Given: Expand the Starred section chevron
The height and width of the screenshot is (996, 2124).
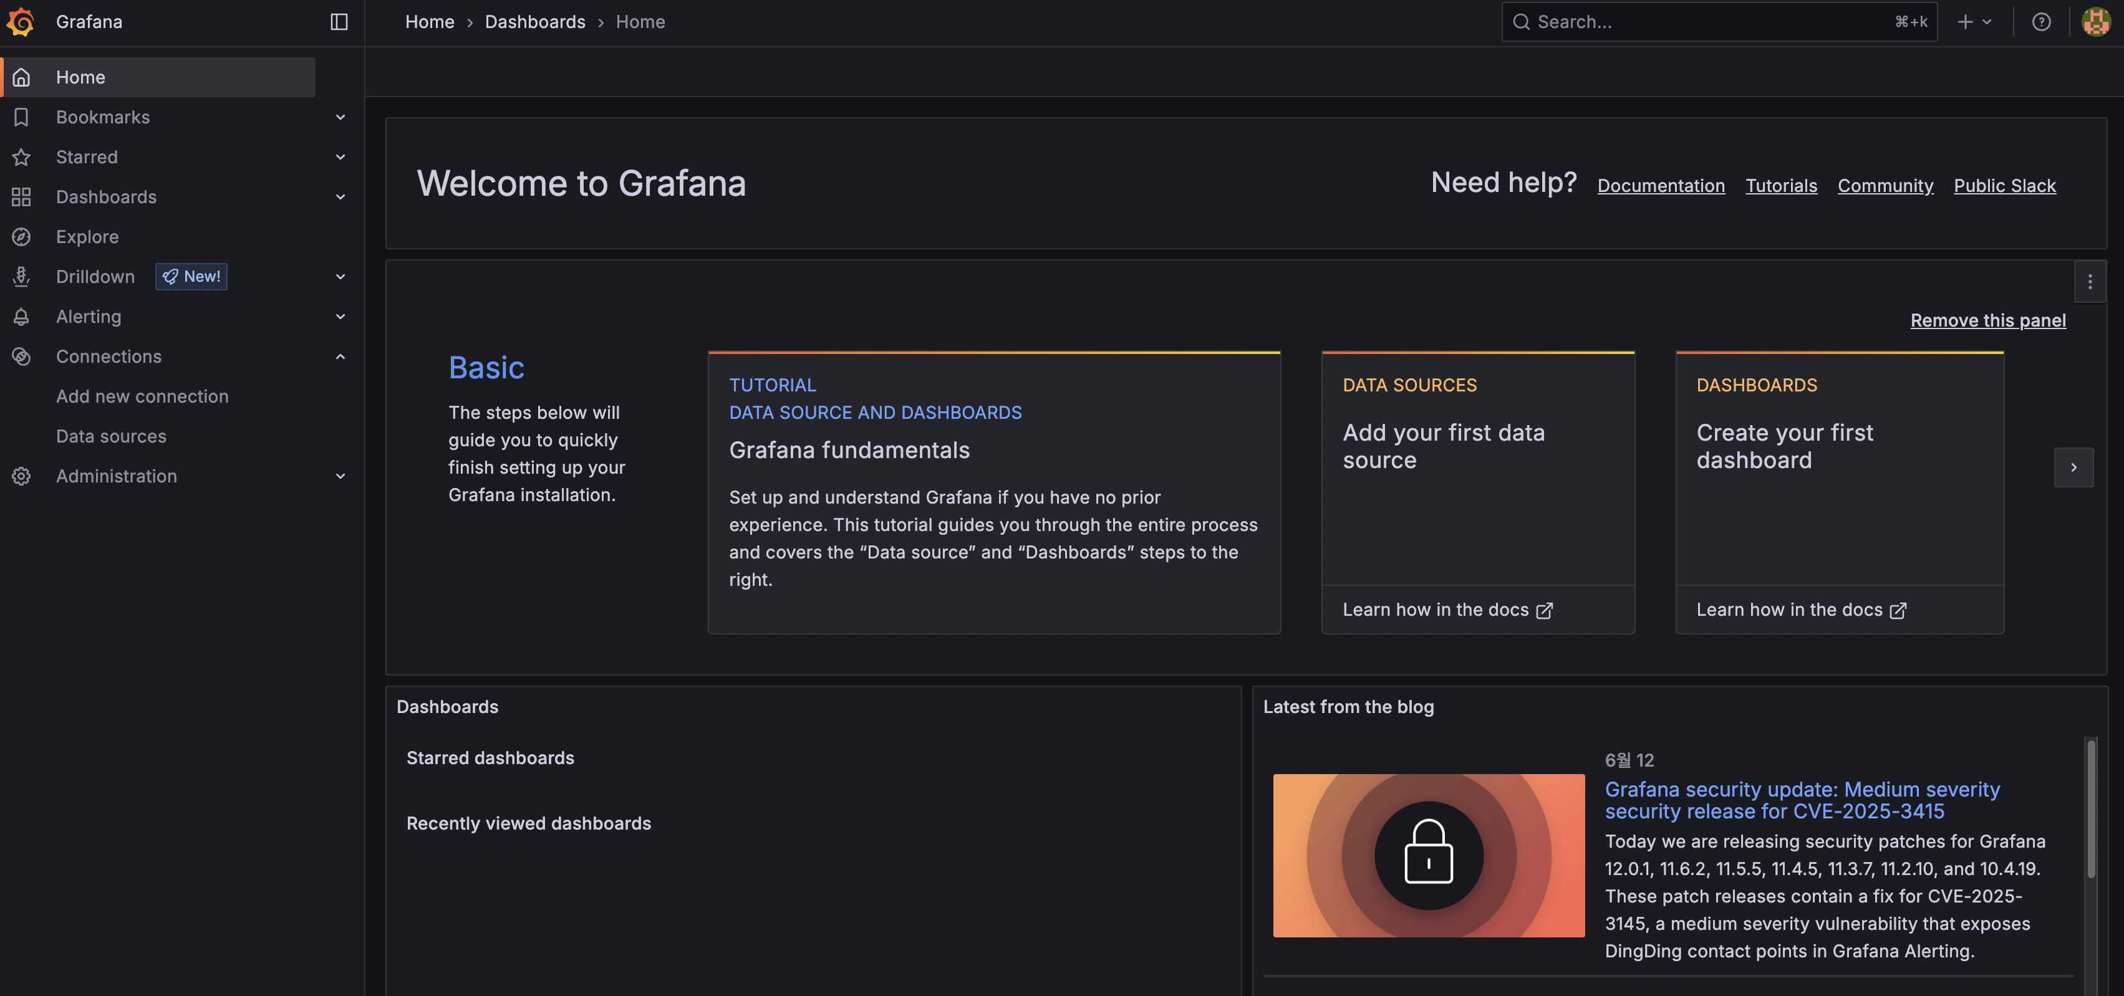Looking at the screenshot, I should tap(340, 157).
